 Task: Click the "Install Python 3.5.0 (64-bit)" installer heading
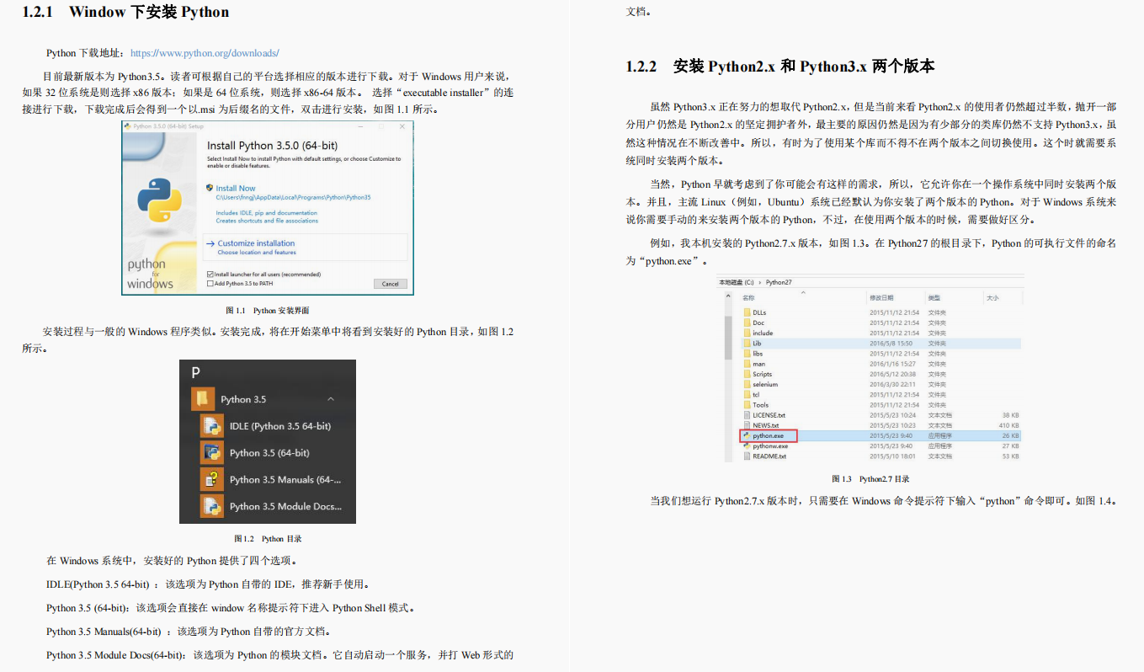pyautogui.click(x=272, y=146)
